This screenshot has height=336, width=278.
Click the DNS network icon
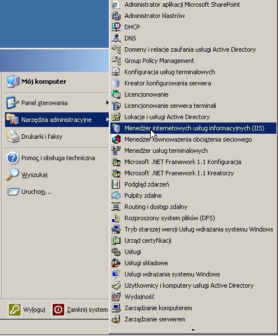116,38
